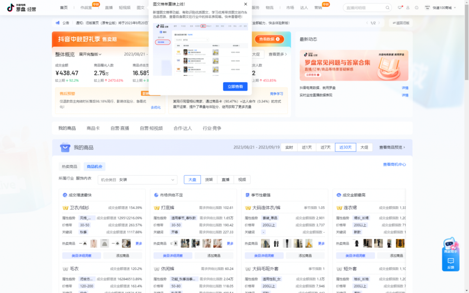
Task: Switch to the 商品卡 tab
Action: (x=93, y=128)
